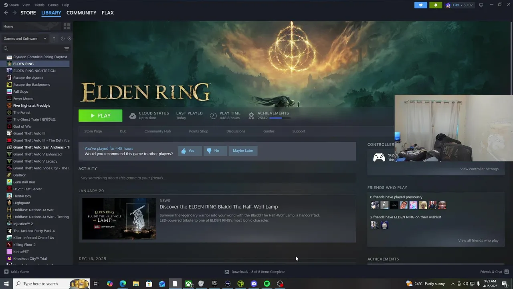The width and height of the screenshot is (513, 289).
Task: Click the controller support gamepad icon
Action: click(379, 157)
